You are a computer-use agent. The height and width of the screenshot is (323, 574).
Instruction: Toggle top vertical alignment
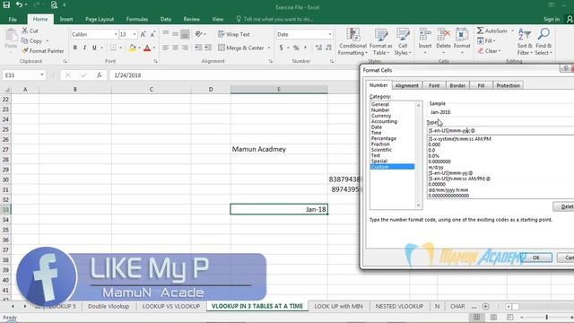165,34
